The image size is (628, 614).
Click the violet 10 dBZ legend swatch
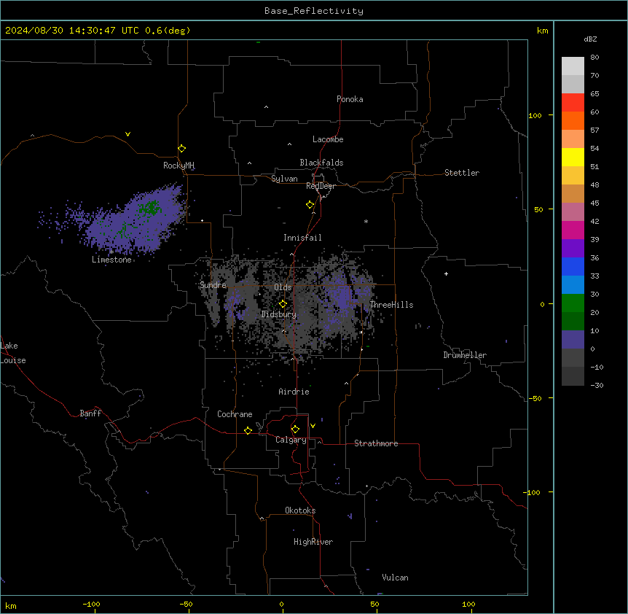[573, 339]
